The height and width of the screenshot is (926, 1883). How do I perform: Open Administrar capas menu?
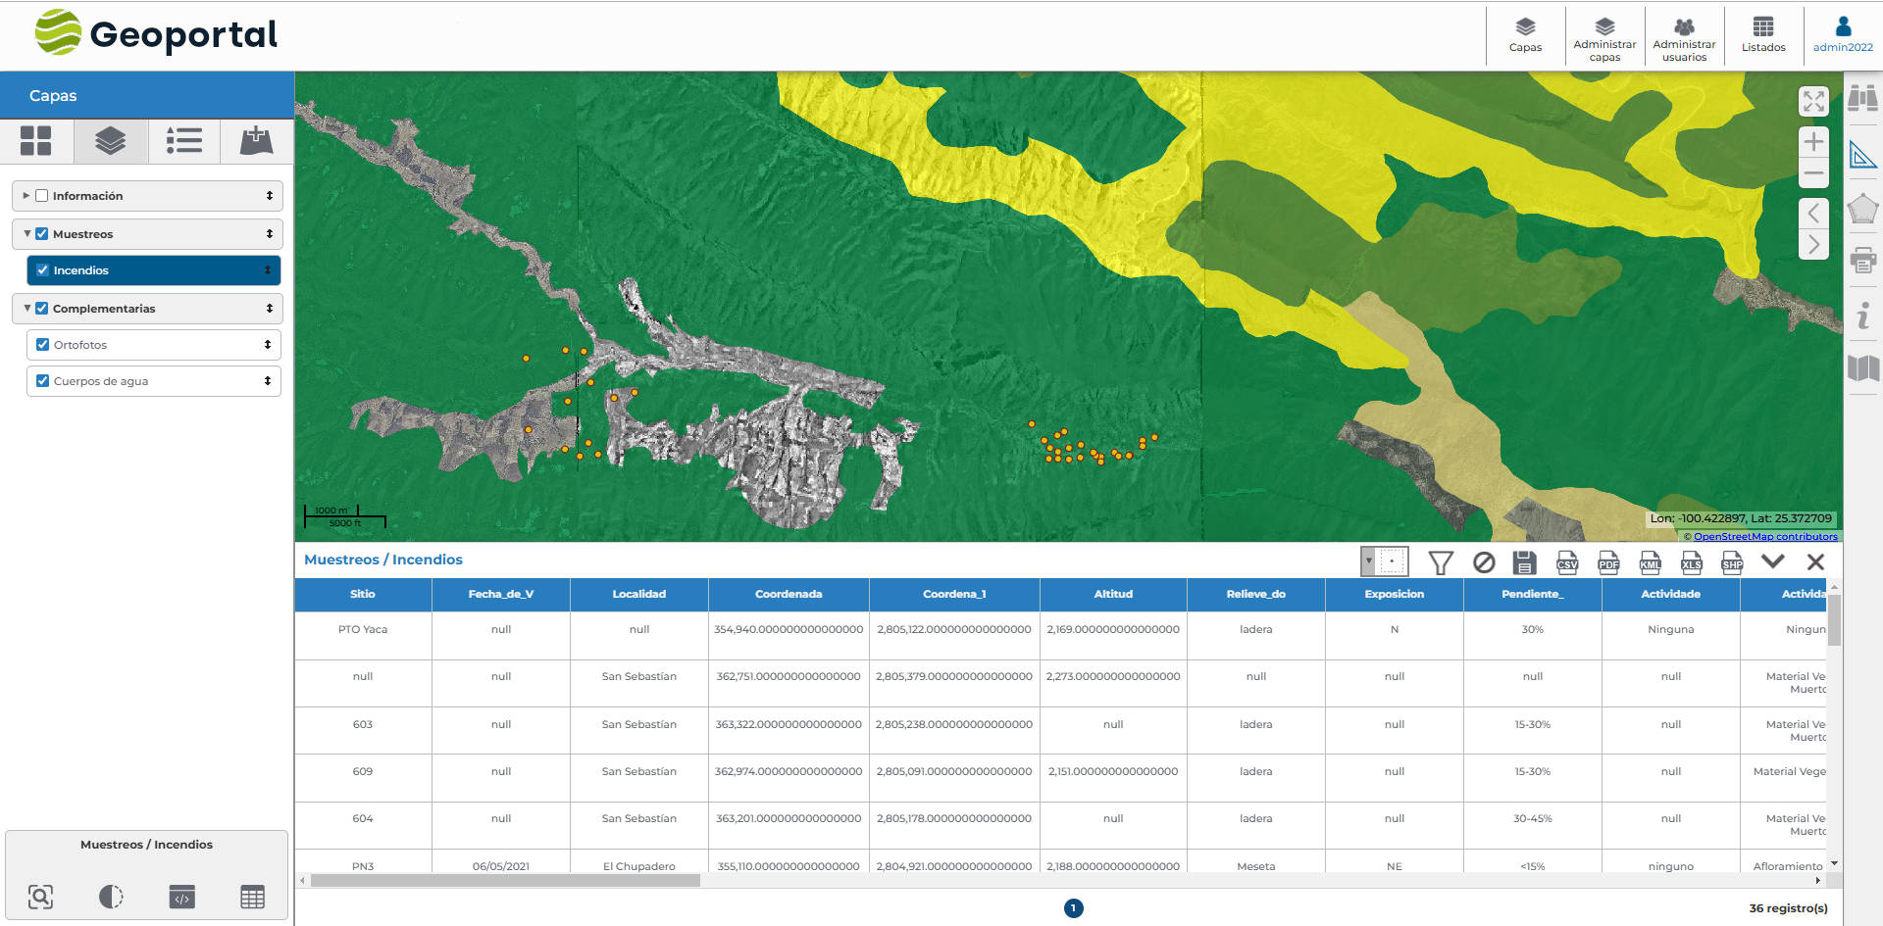pyautogui.click(x=1604, y=37)
